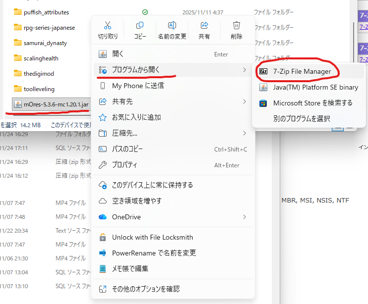Click the Cut scissors icon
This screenshot has width=368, height=304.
tap(108, 25)
